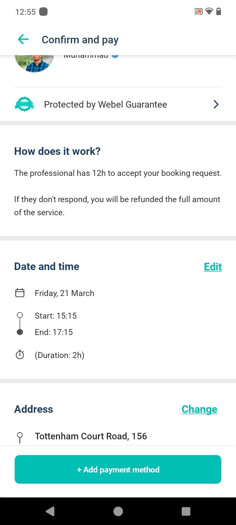
Task: Click the Webel Guarantee badge icon
Action: click(24, 104)
